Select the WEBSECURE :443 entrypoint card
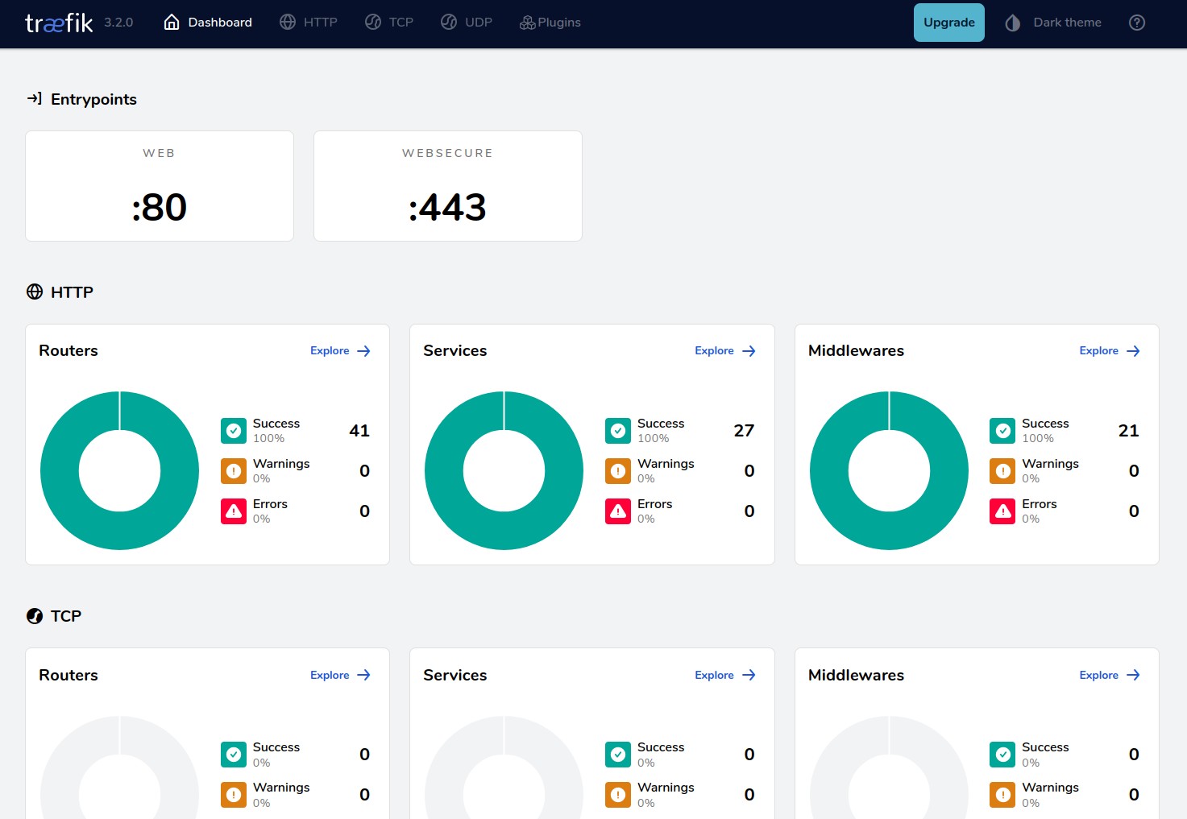This screenshot has height=819, width=1187. click(x=448, y=186)
